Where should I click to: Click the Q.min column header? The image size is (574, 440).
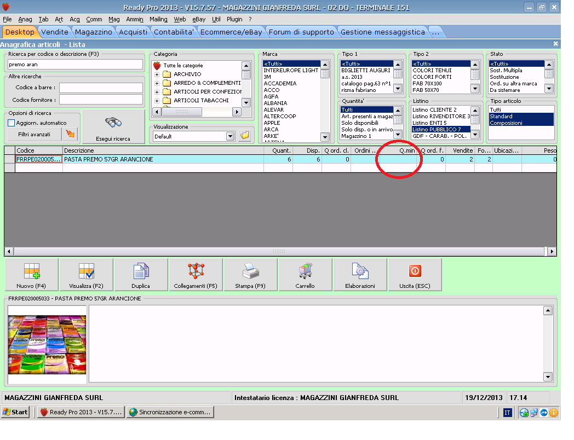click(399, 150)
